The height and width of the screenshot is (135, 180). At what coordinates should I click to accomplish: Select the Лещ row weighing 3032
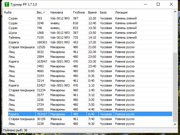[87, 52]
